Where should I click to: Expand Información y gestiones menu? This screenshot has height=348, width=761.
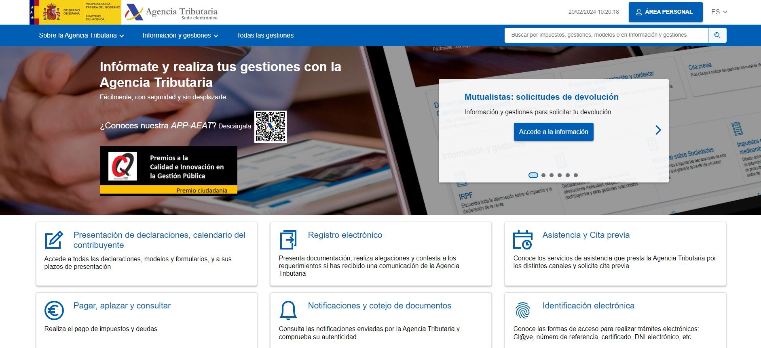[180, 36]
